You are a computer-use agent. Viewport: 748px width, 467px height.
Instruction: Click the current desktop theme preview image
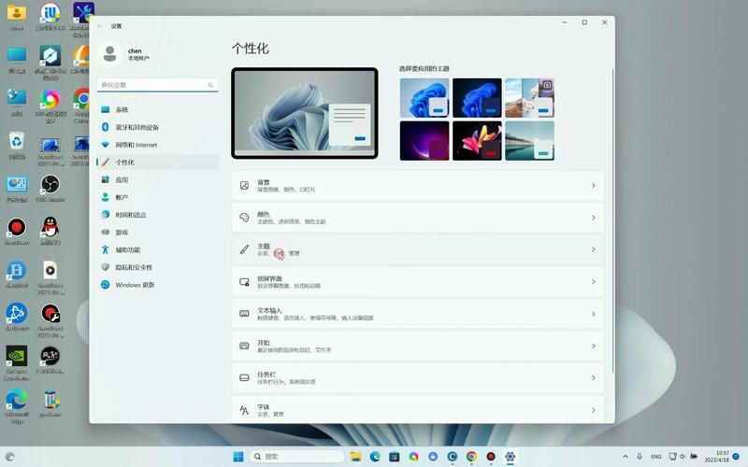305,113
